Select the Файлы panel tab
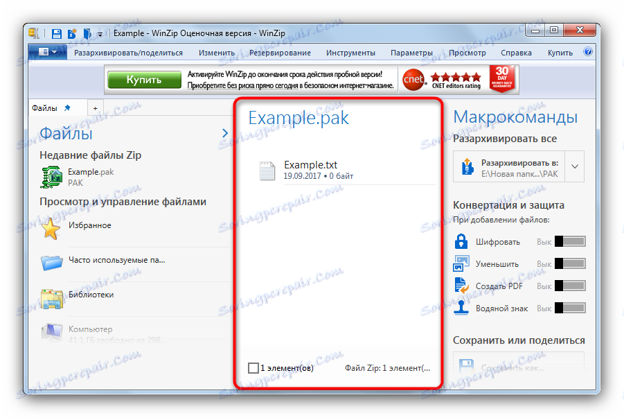The image size is (624, 418). point(58,108)
